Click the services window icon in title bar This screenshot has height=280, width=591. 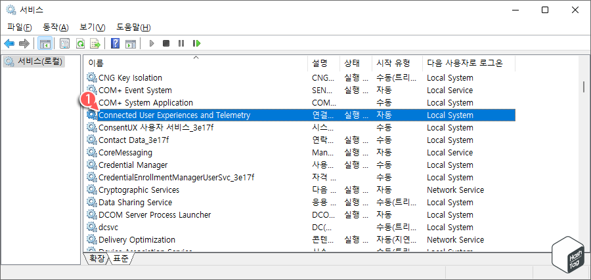coord(11,10)
